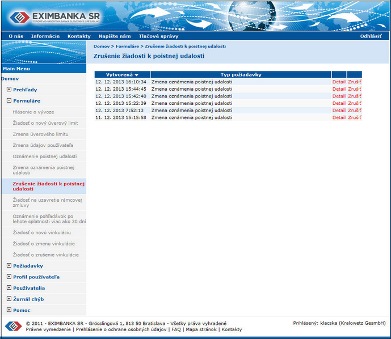Cancel request created 12. 12. 2013 15:42:40
391x339 pixels.
pyautogui.click(x=355, y=96)
